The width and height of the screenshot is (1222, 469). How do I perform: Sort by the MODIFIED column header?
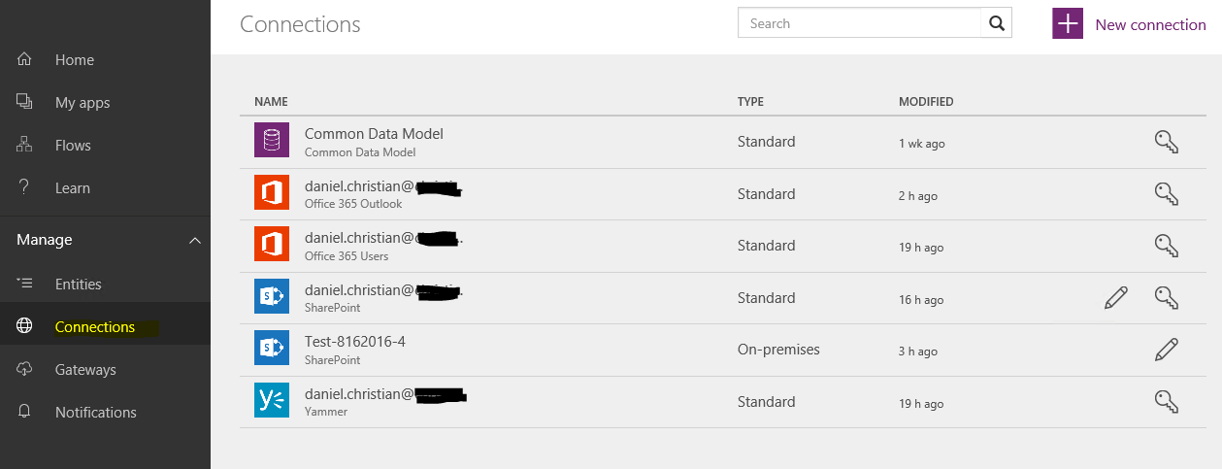926,102
